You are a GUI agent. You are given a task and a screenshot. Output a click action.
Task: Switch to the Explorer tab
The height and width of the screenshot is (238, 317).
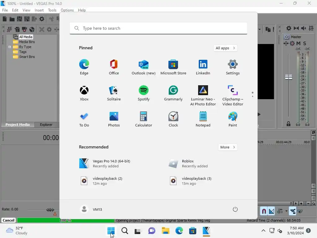tap(46, 125)
